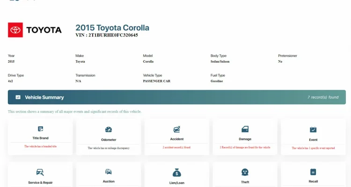351x187 pixels.
Task: Click the Service & Repair label
Action: (x=40, y=182)
